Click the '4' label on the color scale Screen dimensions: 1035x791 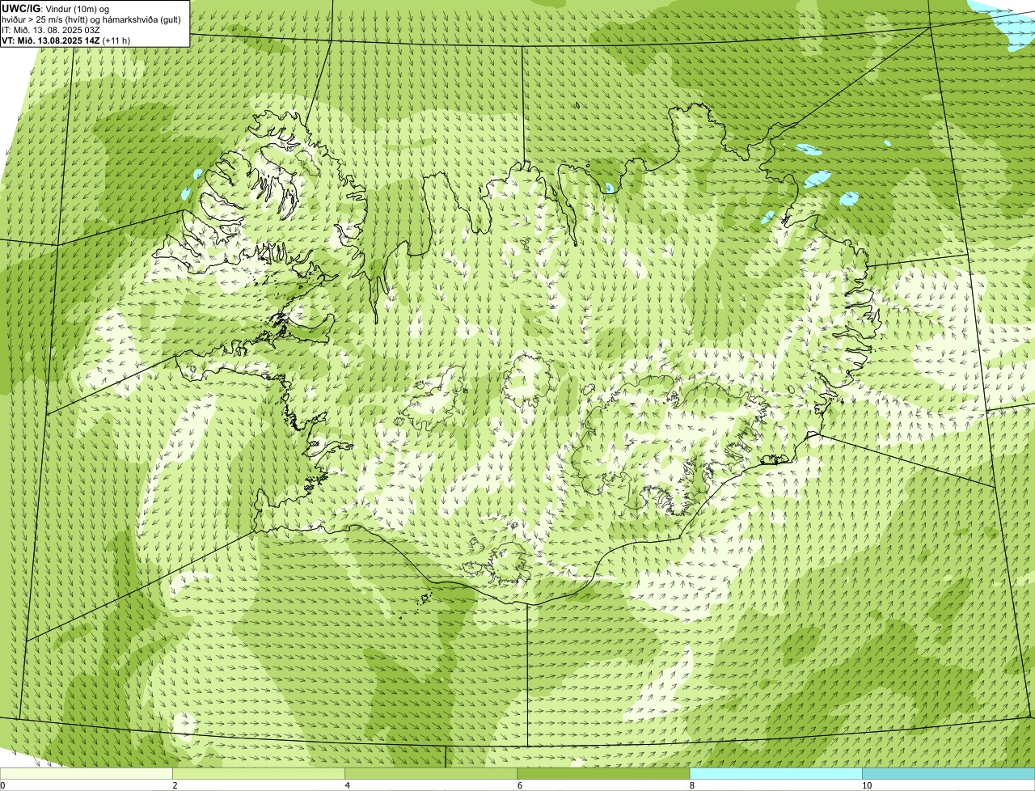347,785
